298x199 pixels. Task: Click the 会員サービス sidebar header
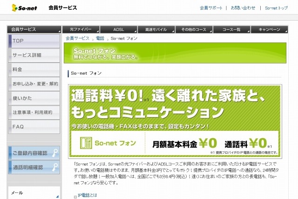point(34,29)
